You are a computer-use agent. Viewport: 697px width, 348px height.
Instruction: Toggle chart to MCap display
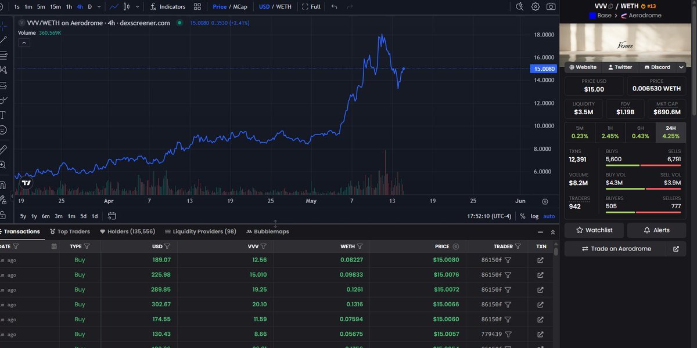(x=240, y=7)
